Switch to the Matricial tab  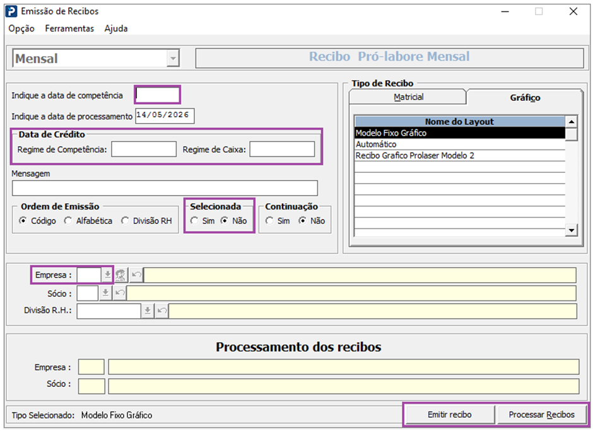click(408, 97)
